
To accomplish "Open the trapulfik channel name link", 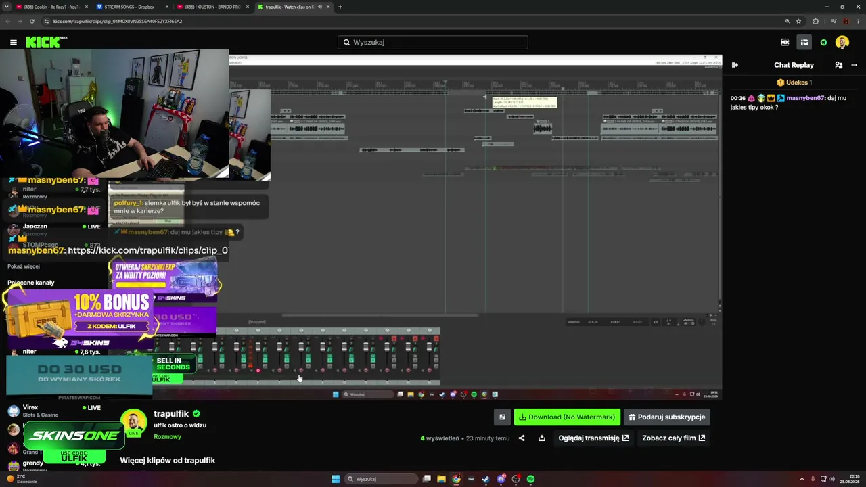I will point(171,414).
